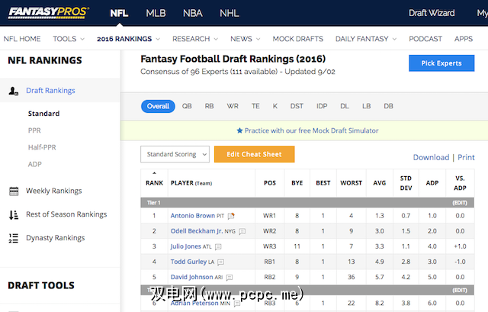Click the Weekly Rankings calendar icon

(14, 191)
